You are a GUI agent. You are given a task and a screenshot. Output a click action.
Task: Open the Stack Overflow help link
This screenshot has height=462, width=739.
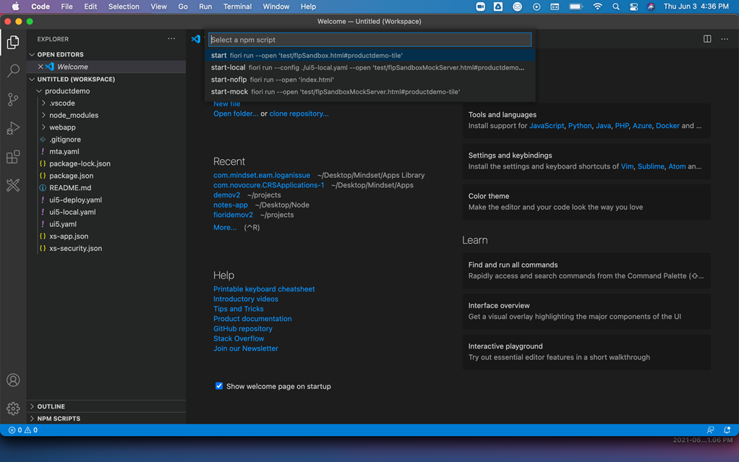pos(239,338)
